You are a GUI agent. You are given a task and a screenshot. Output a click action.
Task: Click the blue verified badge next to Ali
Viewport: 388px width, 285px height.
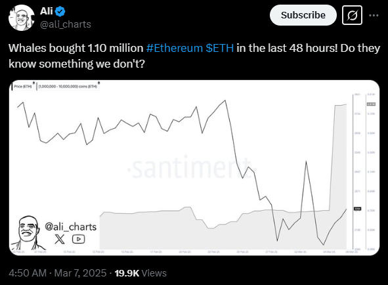[60, 11]
